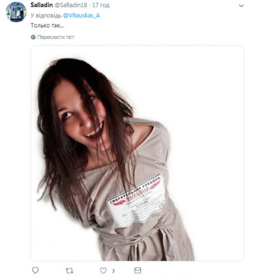
Task: Open the 17 год timestamp
Action: pos(101,5)
